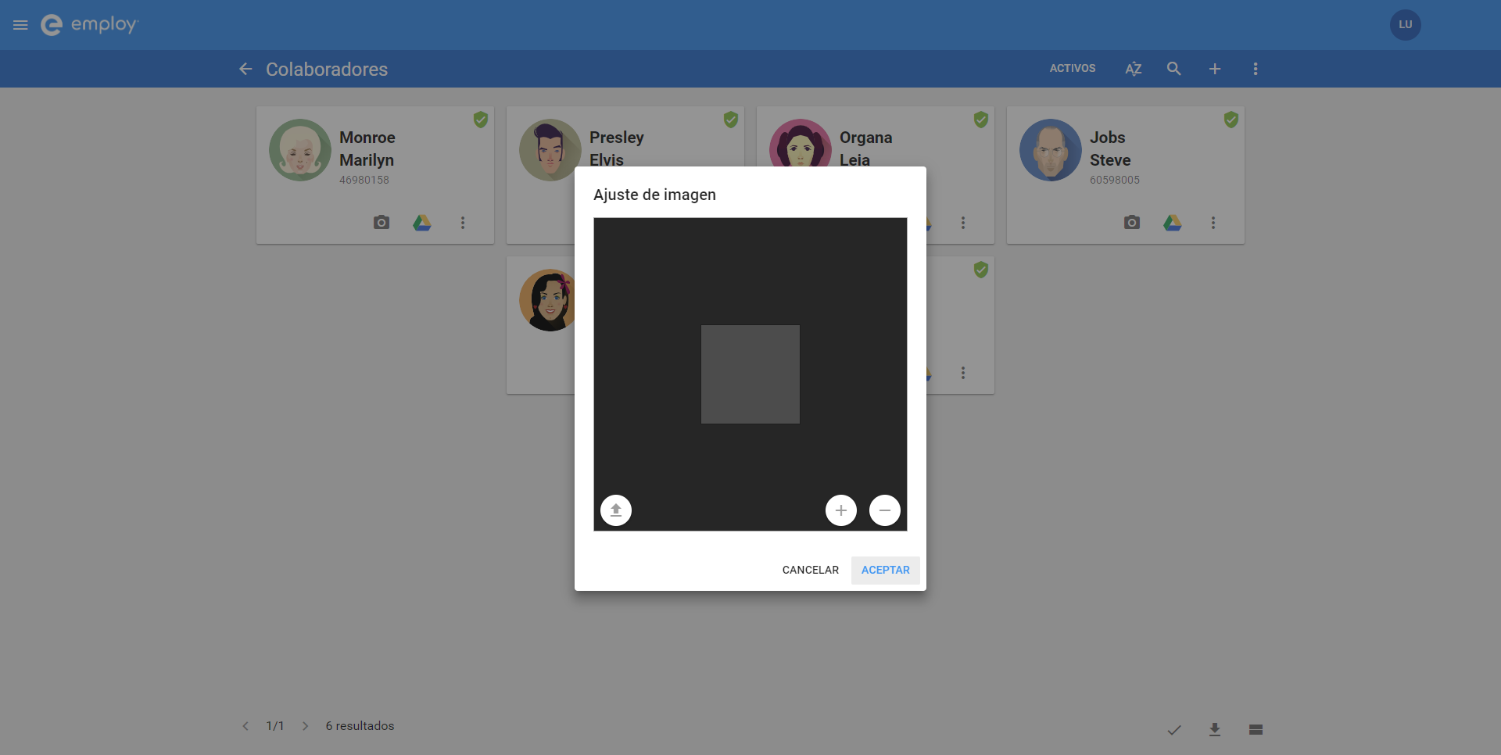Open the three-dot menu on Organa Leia's card
Viewport: 1501px width, 755px height.
pyautogui.click(x=963, y=223)
